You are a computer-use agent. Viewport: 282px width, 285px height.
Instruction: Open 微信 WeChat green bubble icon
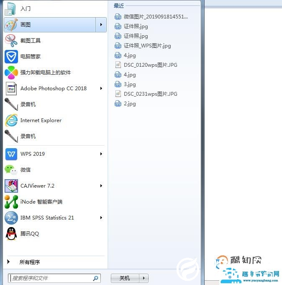coord(11,170)
